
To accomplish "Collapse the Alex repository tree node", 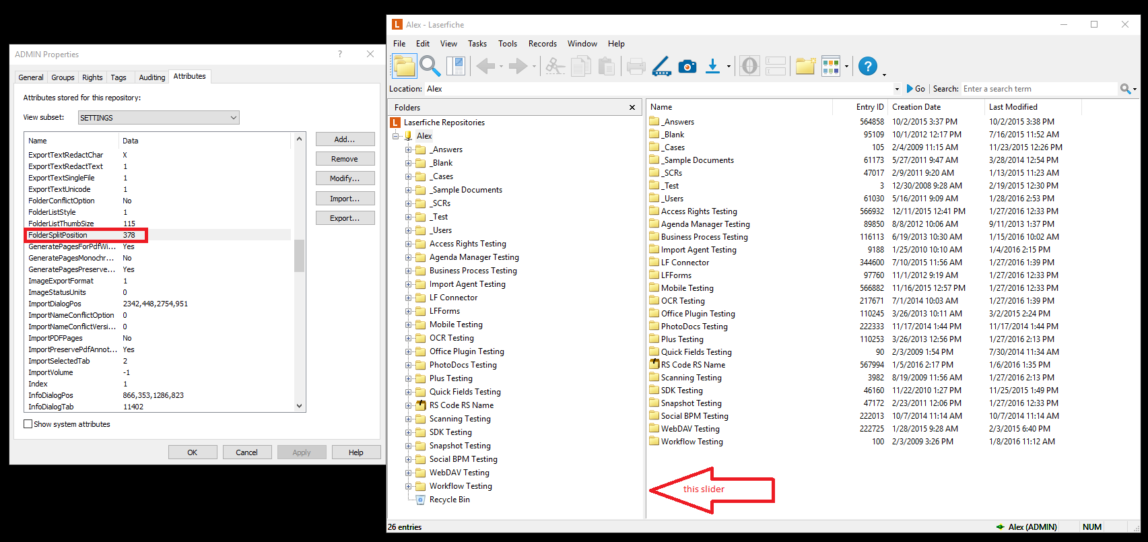I will click(396, 136).
